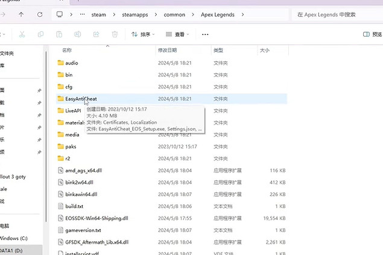Click the Rename icon in toolbar
This screenshot has width=383, height=255.
tap(78, 34)
